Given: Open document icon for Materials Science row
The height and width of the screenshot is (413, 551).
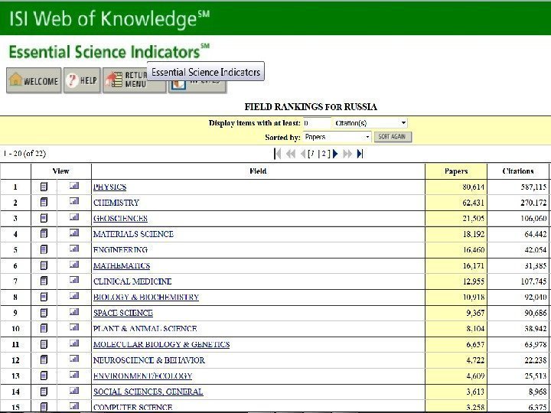Looking at the screenshot, I should 44,233.
